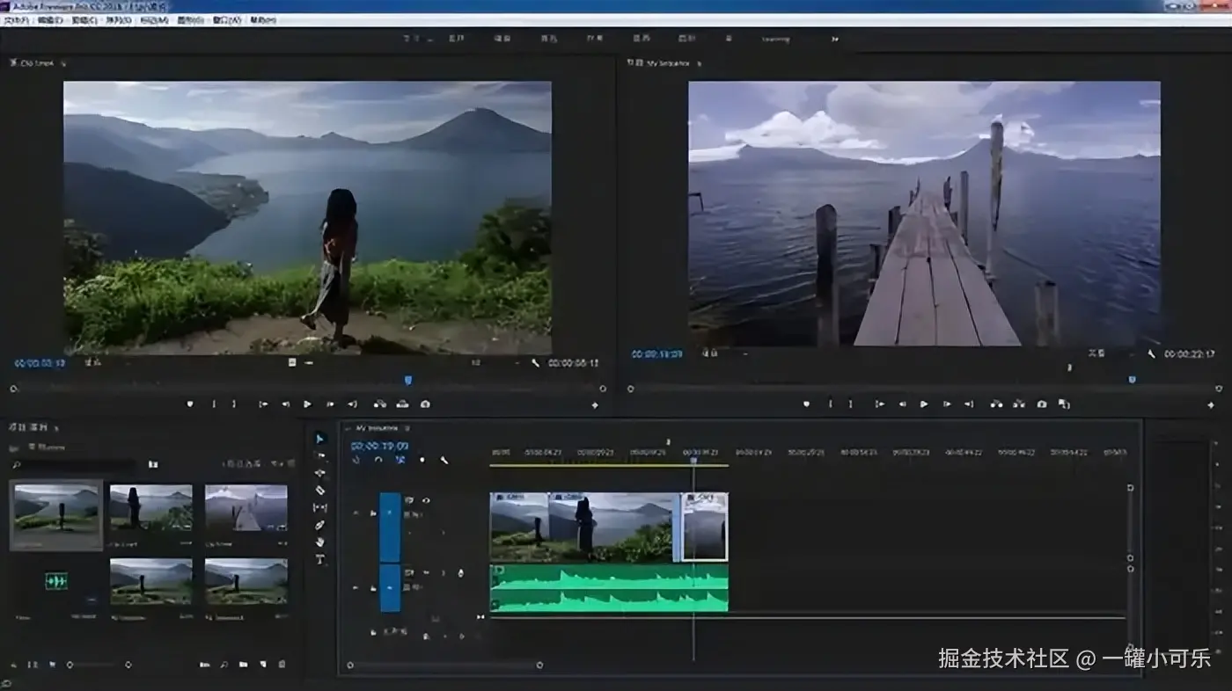The image size is (1232, 691).
Task: Toggle the audio track voice-over microphone
Action: pos(459,573)
